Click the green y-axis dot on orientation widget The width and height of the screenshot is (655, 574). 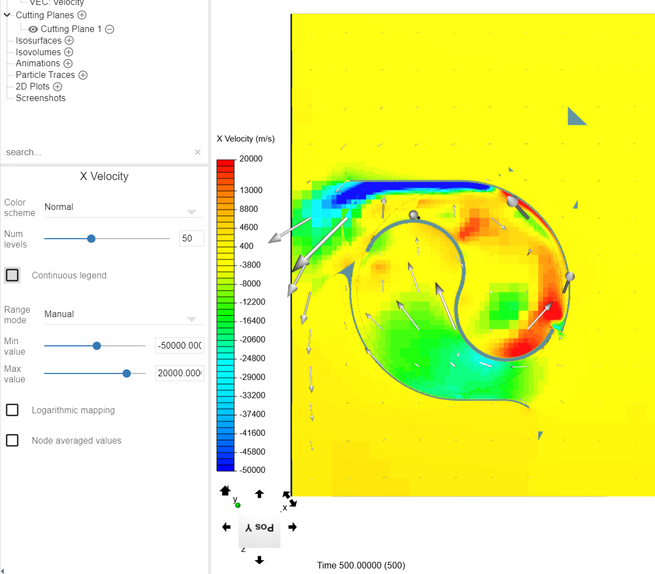[238, 505]
